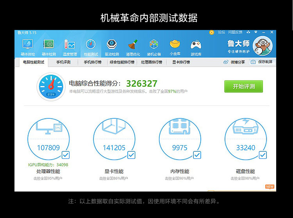Click the graphics card circle 141205

tap(114, 139)
